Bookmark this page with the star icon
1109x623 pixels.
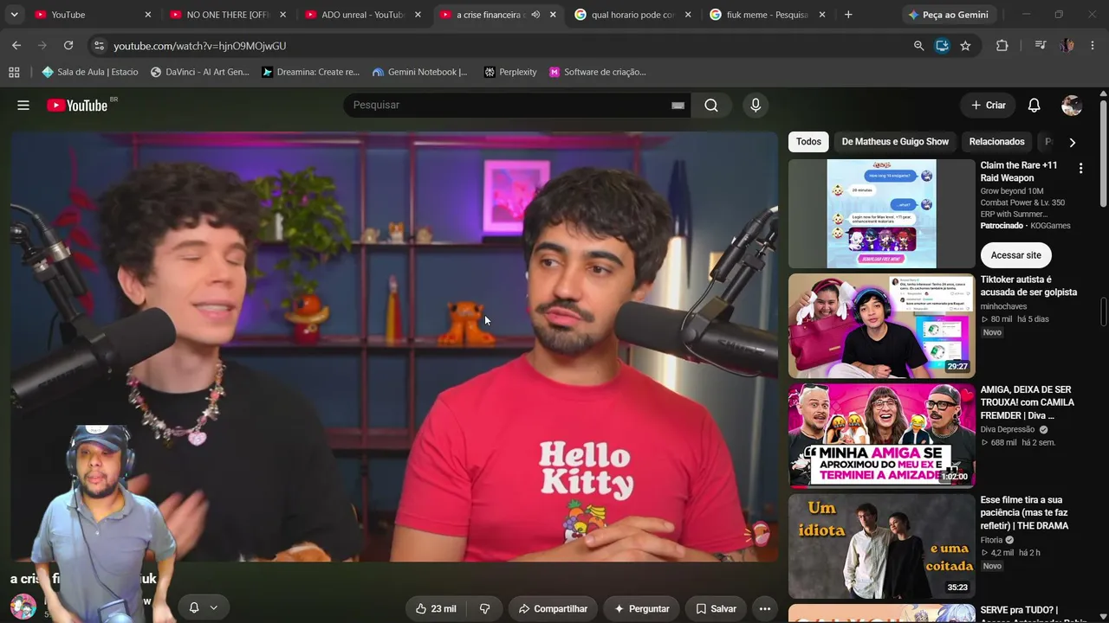(965, 45)
